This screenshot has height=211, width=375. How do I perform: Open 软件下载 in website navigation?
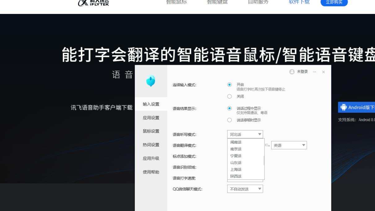(x=299, y=2)
